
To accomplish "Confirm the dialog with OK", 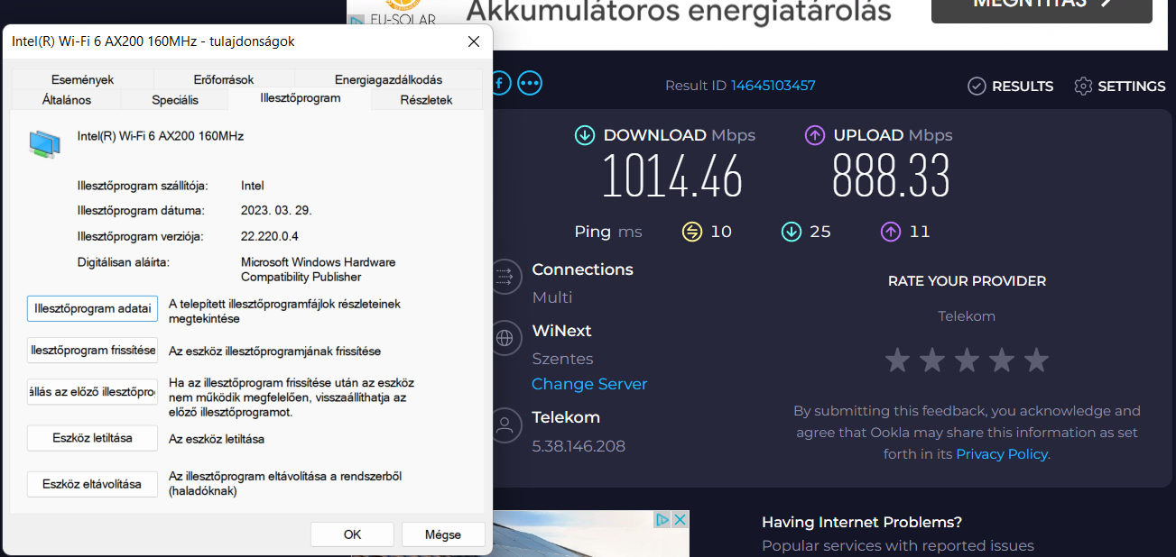I will pyautogui.click(x=352, y=534).
